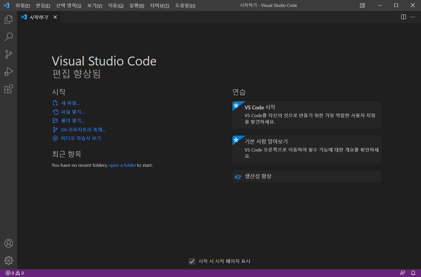This screenshot has width=421, height=277.
Task: Open the 실행(R) menu
Action: pyautogui.click(x=137, y=5)
